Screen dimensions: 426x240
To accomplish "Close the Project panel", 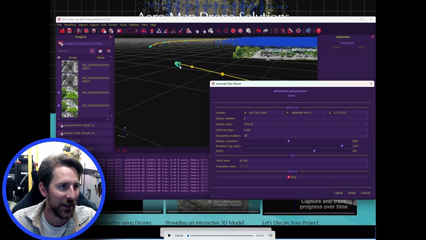I will [110, 37].
